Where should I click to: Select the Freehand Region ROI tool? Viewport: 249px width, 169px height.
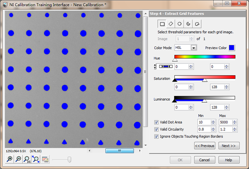click(x=197, y=24)
